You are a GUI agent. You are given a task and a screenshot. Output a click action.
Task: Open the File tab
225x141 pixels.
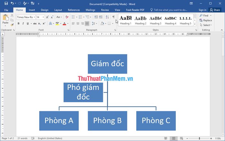(6, 10)
